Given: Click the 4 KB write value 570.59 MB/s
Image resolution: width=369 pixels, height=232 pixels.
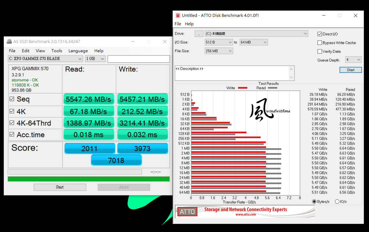Looking at the screenshot, I should [317, 109].
